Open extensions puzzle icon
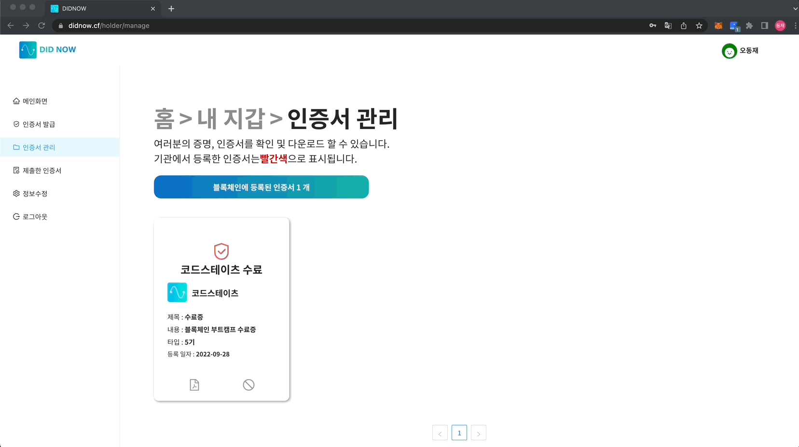This screenshot has height=447, width=799. point(749,26)
